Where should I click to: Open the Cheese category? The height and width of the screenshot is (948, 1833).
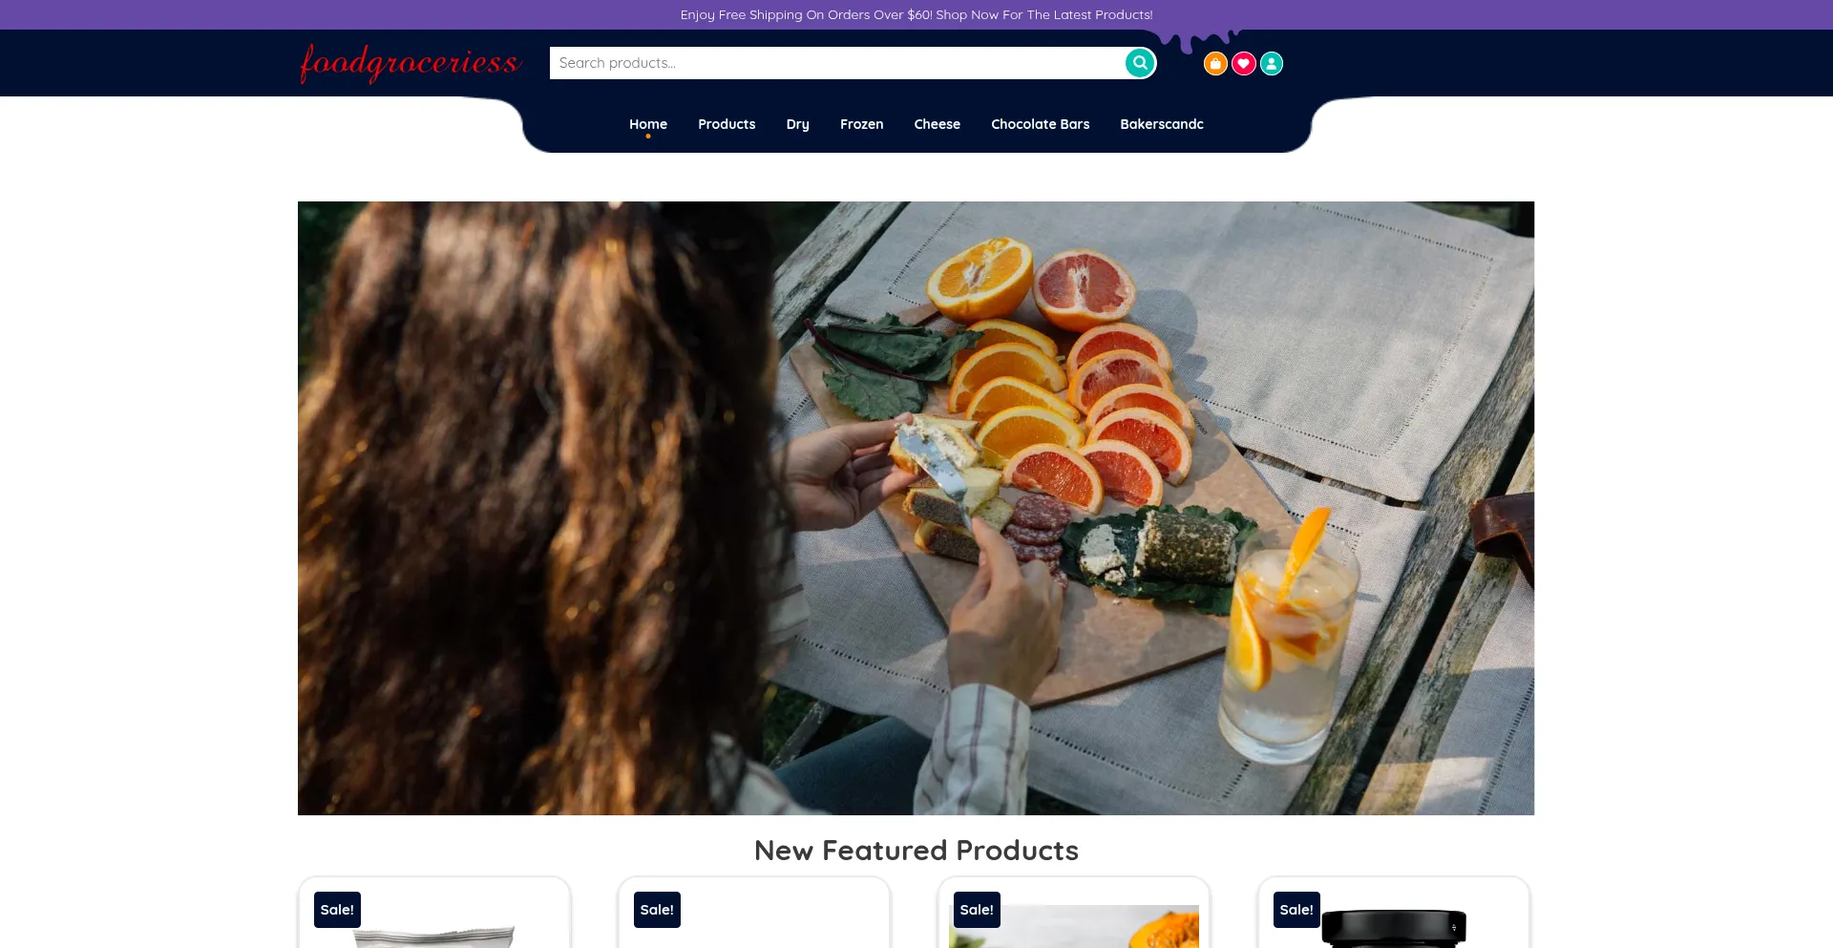(938, 124)
